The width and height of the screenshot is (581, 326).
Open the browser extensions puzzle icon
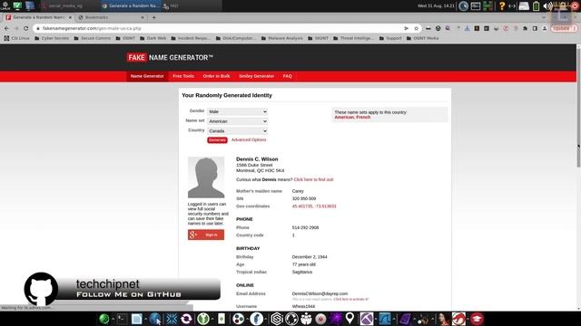(525, 28)
